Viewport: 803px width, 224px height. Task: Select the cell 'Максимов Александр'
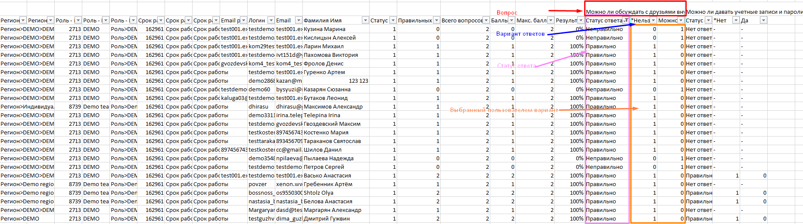click(336, 106)
